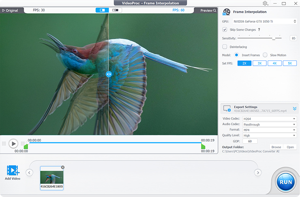Enable the Deinterlacing checkbox
Image resolution: width=300 pixels, height=197 pixels.
point(225,47)
